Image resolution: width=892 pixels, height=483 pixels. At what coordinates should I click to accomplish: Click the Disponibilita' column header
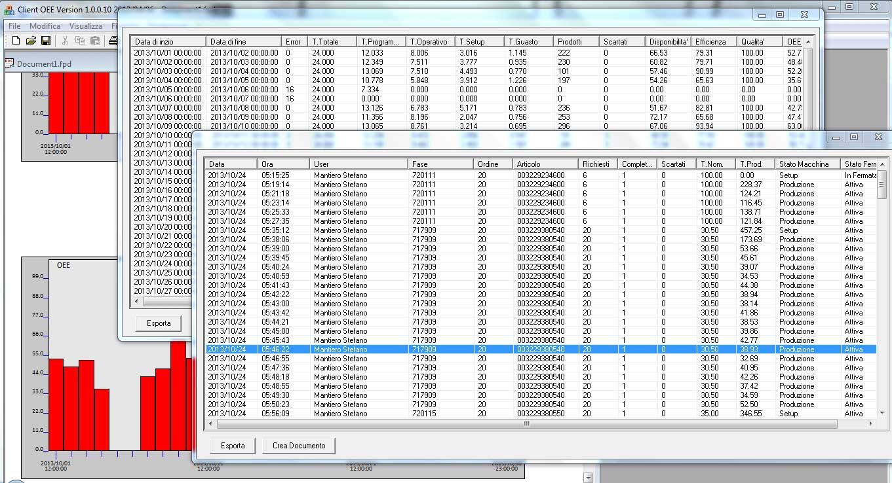click(668, 41)
